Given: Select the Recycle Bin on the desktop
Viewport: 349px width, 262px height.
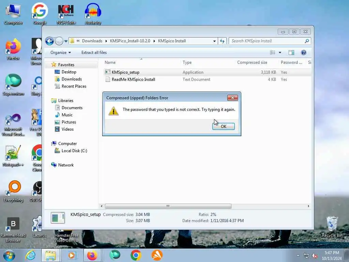Looking at the screenshot, I should click(332, 227).
